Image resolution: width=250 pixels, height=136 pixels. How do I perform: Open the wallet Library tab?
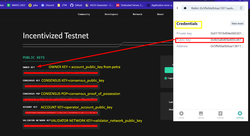click(201, 115)
